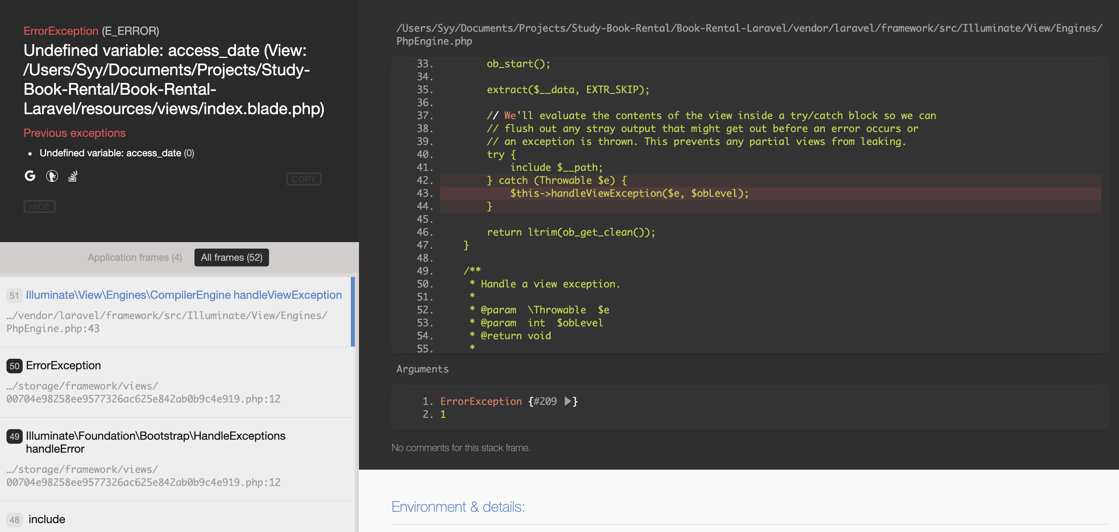This screenshot has width=1119, height=532.
Task: Search the error on DuckDuckGo
Action: coord(52,176)
